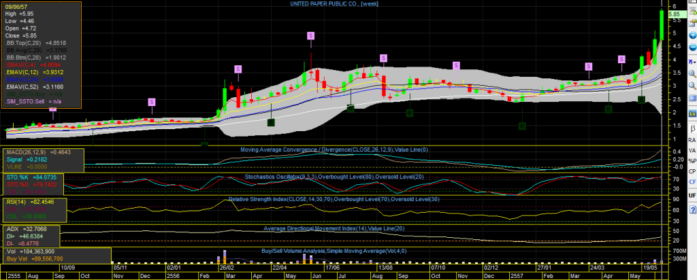This screenshot has width=697, height=280.
Task: Click the 05/11 date on time axis
Action: point(120,268)
